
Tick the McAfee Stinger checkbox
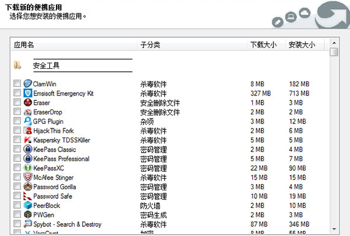17,177
